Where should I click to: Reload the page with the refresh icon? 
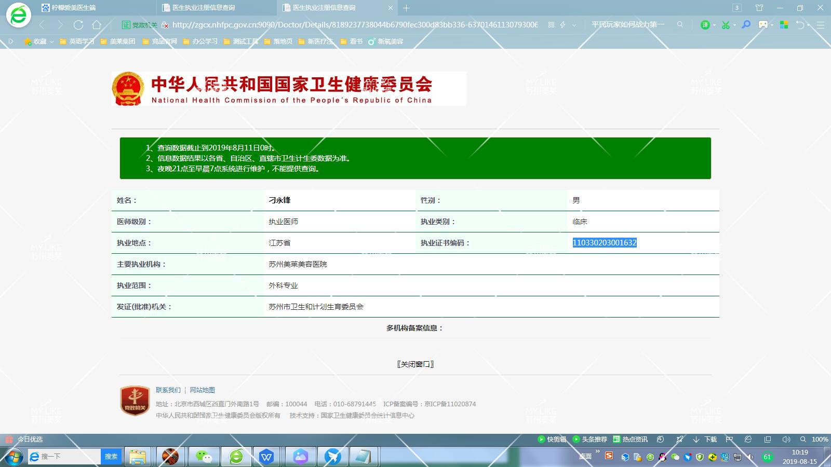78,25
